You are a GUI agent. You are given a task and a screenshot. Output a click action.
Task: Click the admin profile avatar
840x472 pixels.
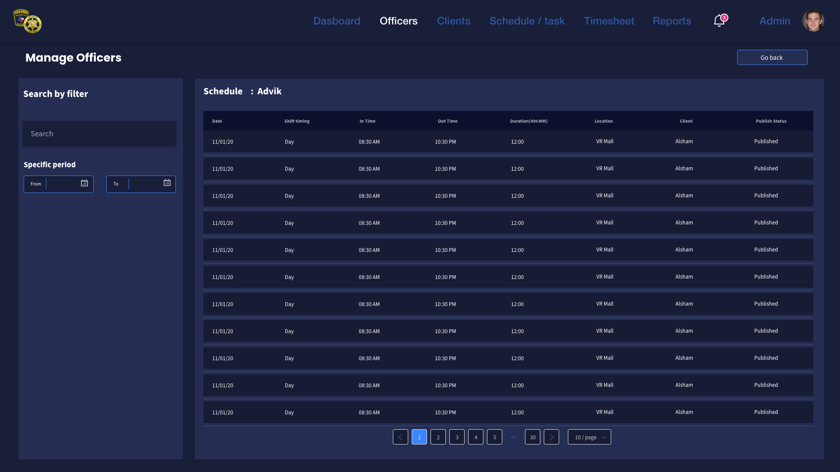[813, 21]
